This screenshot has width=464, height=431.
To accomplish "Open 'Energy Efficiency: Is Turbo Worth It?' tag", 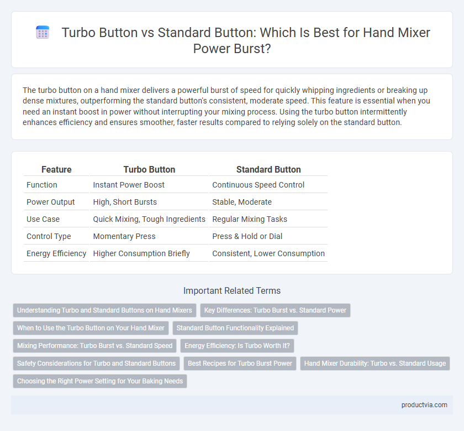I will coord(237,346).
